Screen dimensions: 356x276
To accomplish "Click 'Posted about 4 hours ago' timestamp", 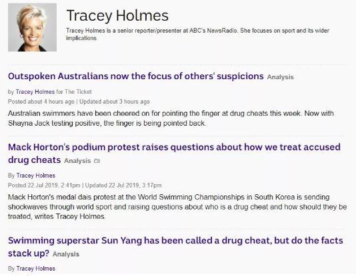I will pos(41,102).
